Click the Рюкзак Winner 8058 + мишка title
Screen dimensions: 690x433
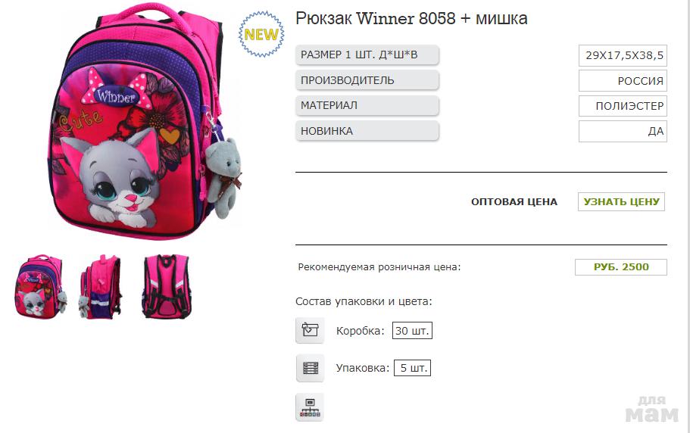coord(411,18)
